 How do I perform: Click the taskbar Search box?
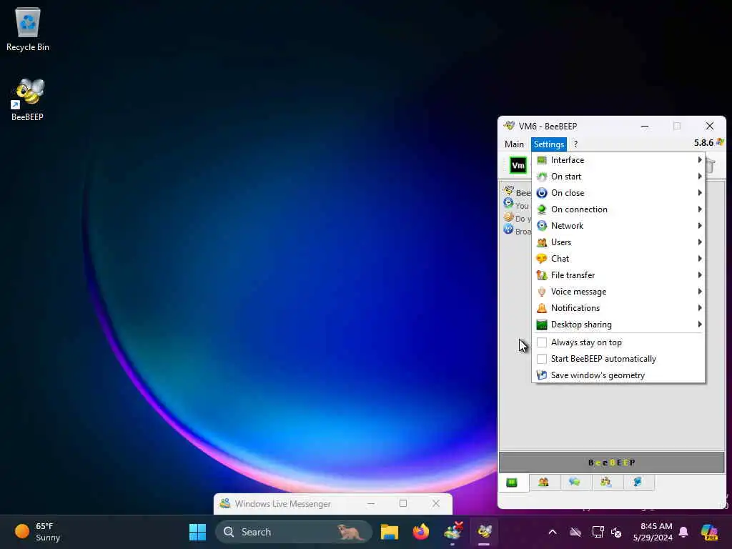click(294, 532)
